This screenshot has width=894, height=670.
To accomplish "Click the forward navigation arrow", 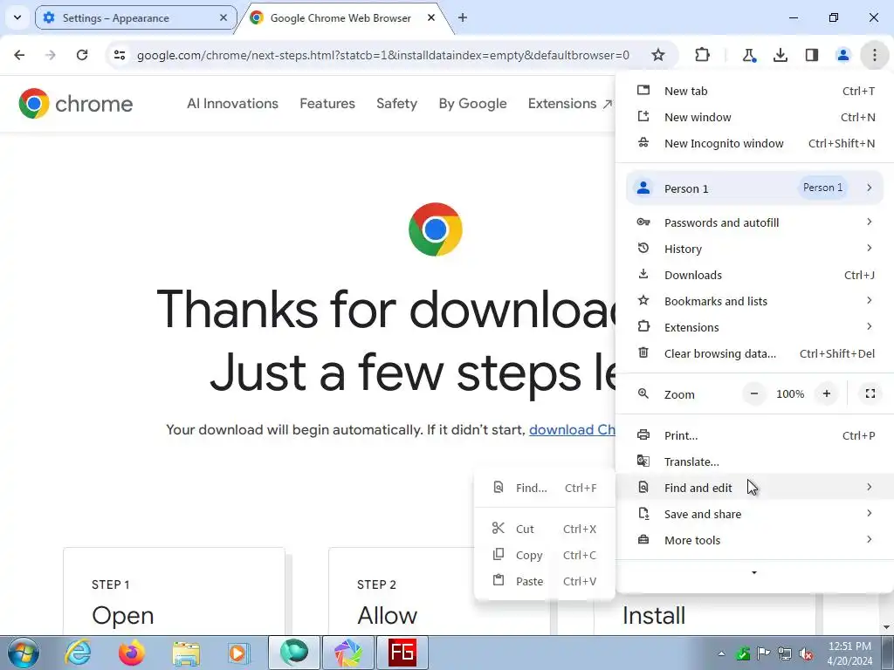I will point(51,55).
